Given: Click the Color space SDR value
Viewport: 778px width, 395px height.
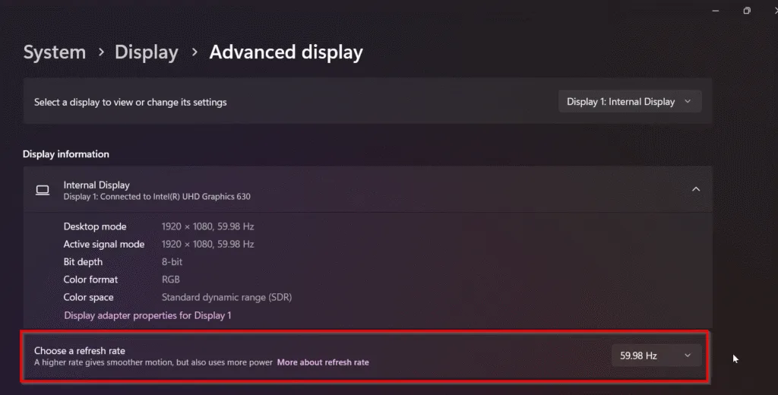Looking at the screenshot, I should pyautogui.click(x=226, y=297).
